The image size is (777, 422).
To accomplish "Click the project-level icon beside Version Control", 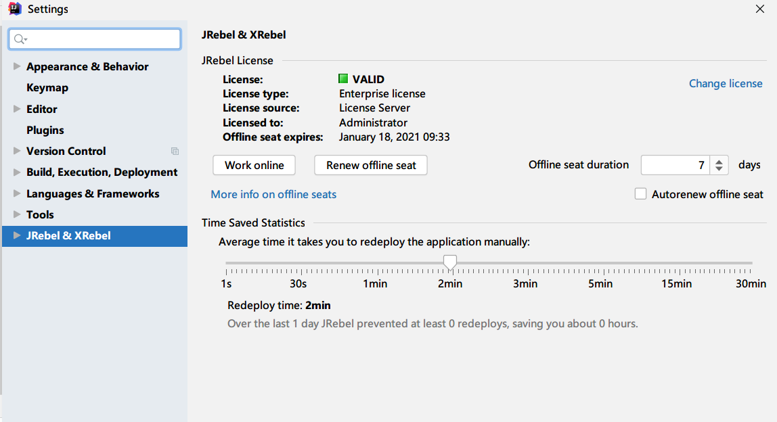I will (x=175, y=151).
